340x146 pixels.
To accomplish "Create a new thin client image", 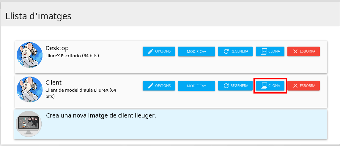I will [x=101, y=115].
